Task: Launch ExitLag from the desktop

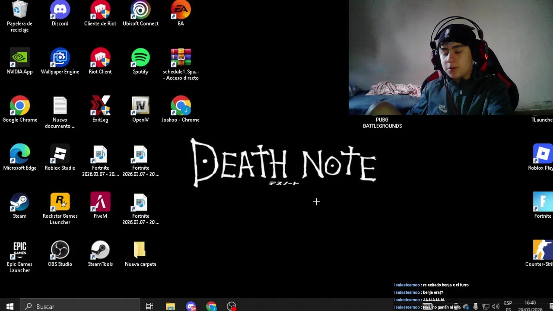Action: coord(100,110)
